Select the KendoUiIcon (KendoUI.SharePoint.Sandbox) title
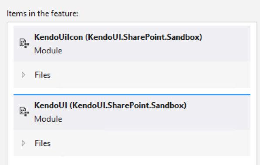 (118, 37)
